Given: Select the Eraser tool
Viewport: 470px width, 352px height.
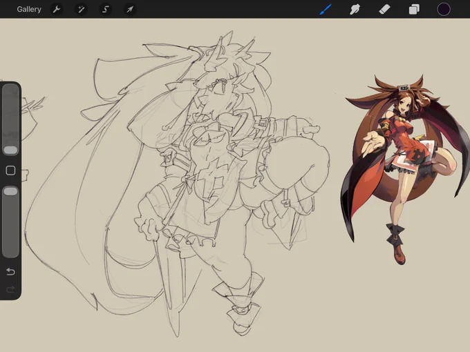Looking at the screenshot, I should [x=384, y=9].
